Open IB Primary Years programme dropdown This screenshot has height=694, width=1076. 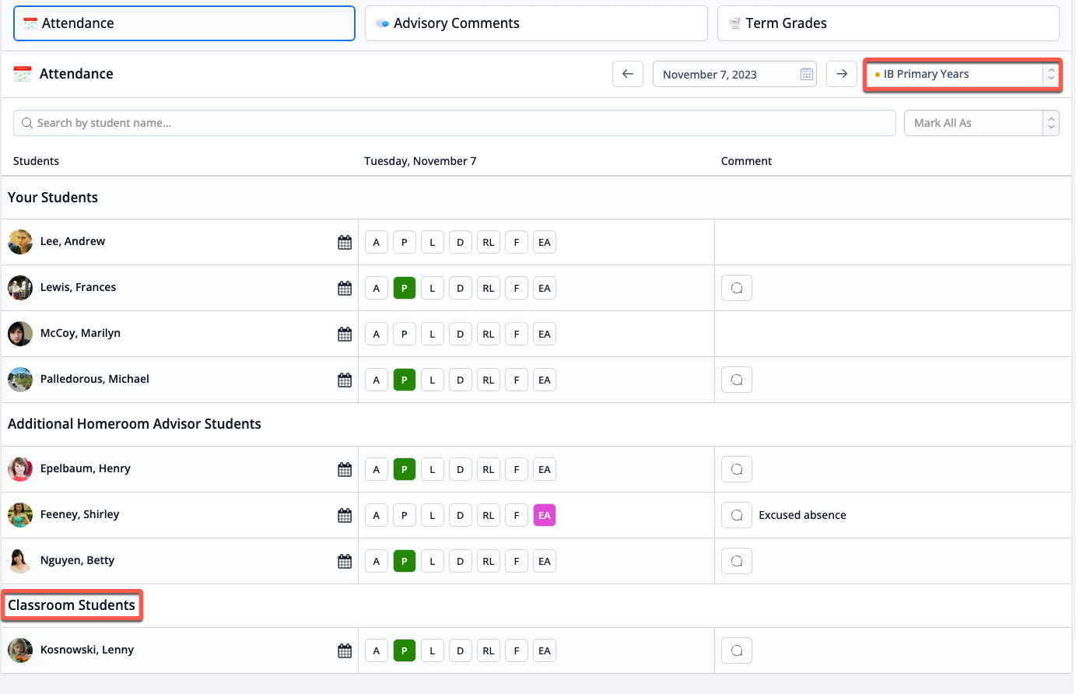pos(962,75)
